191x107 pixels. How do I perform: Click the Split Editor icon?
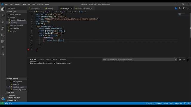coord(184,8)
